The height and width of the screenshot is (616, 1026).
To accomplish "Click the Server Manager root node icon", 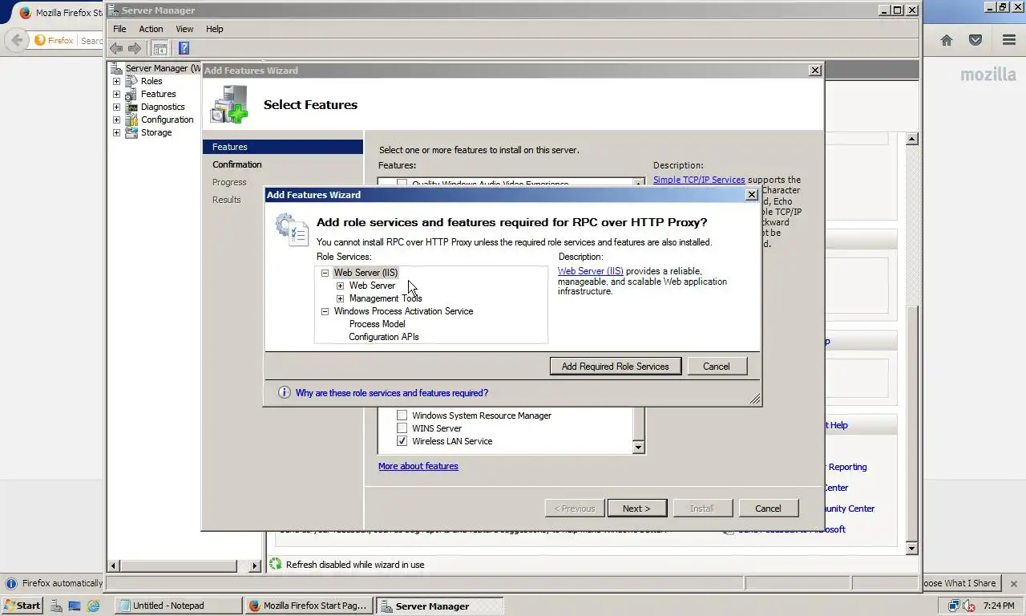I will click(116, 68).
